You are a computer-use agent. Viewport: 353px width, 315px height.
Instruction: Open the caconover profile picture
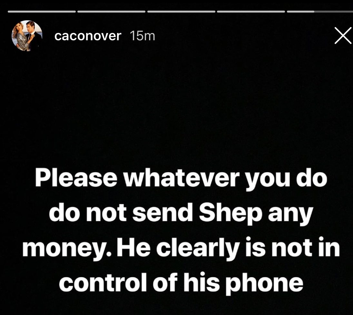(x=27, y=36)
